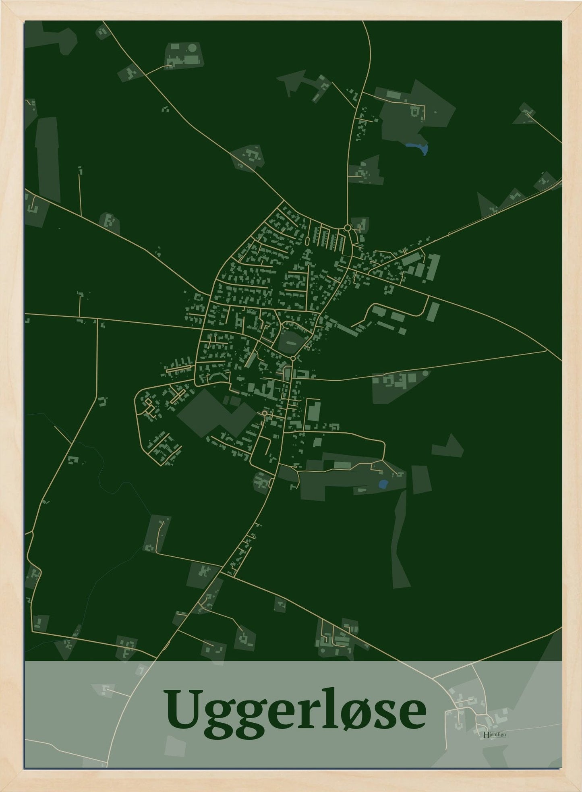Viewport: 582px width, 792px height.
Task: Click the blue pond south of town
Action: 383,483
